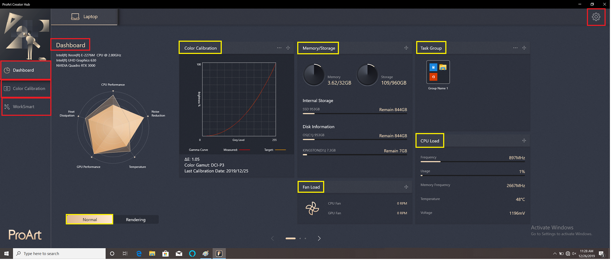611x260 pixels.
Task: Click the Voltage '1196mV' value
Action: [x=517, y=213]
